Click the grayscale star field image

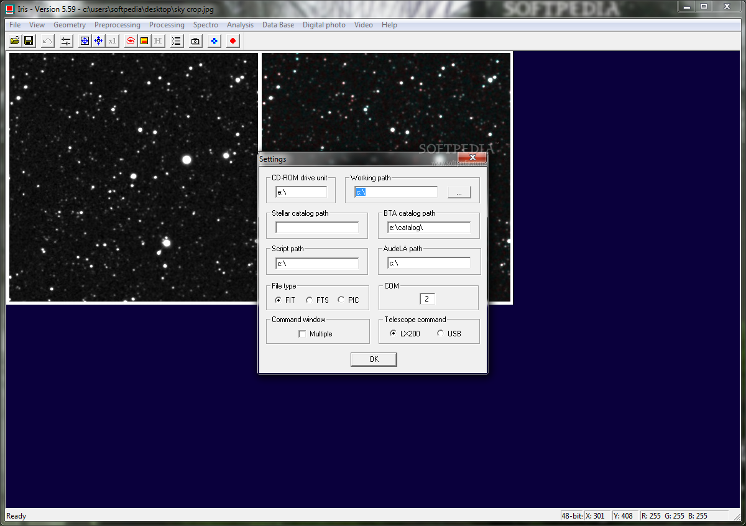pyautogui.click(x=134, y=177)
